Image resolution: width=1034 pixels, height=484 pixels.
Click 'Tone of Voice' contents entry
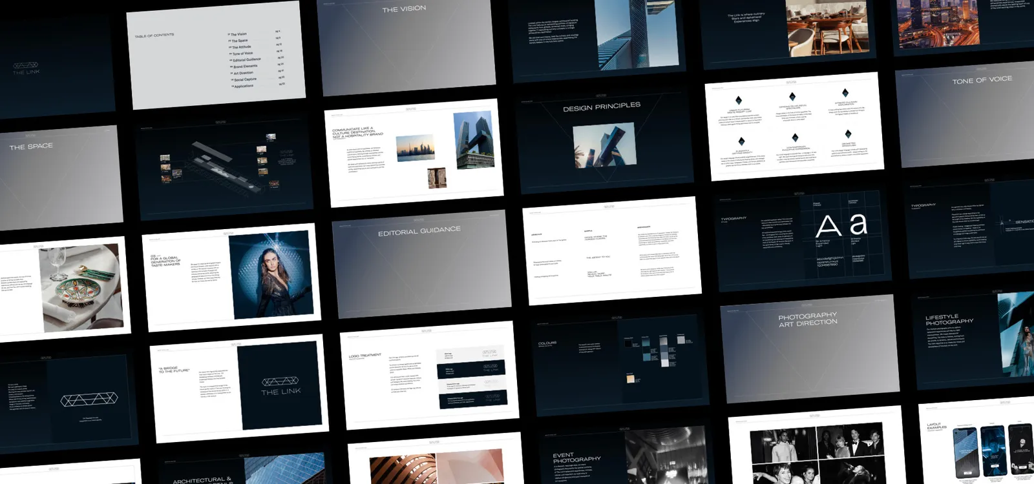point(241,54)
